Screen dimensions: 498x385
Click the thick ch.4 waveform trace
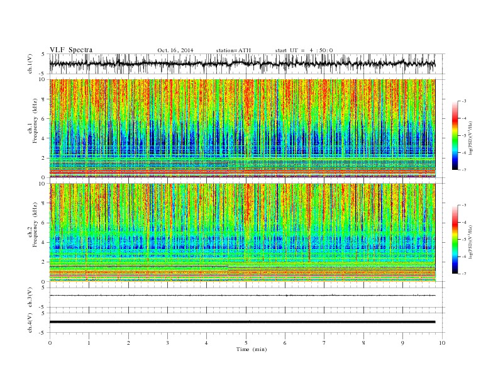[x=243, y=322]
